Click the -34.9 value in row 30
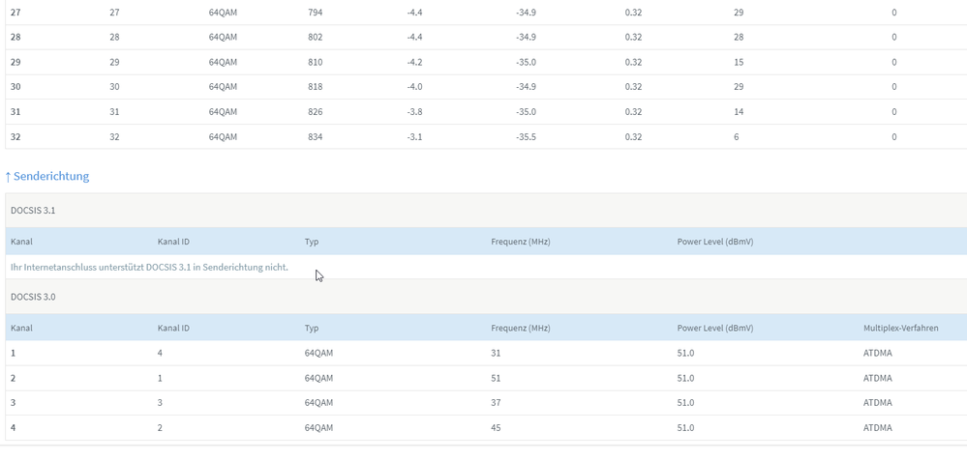The height and width of the screenshot is (460, 967). 526,87
